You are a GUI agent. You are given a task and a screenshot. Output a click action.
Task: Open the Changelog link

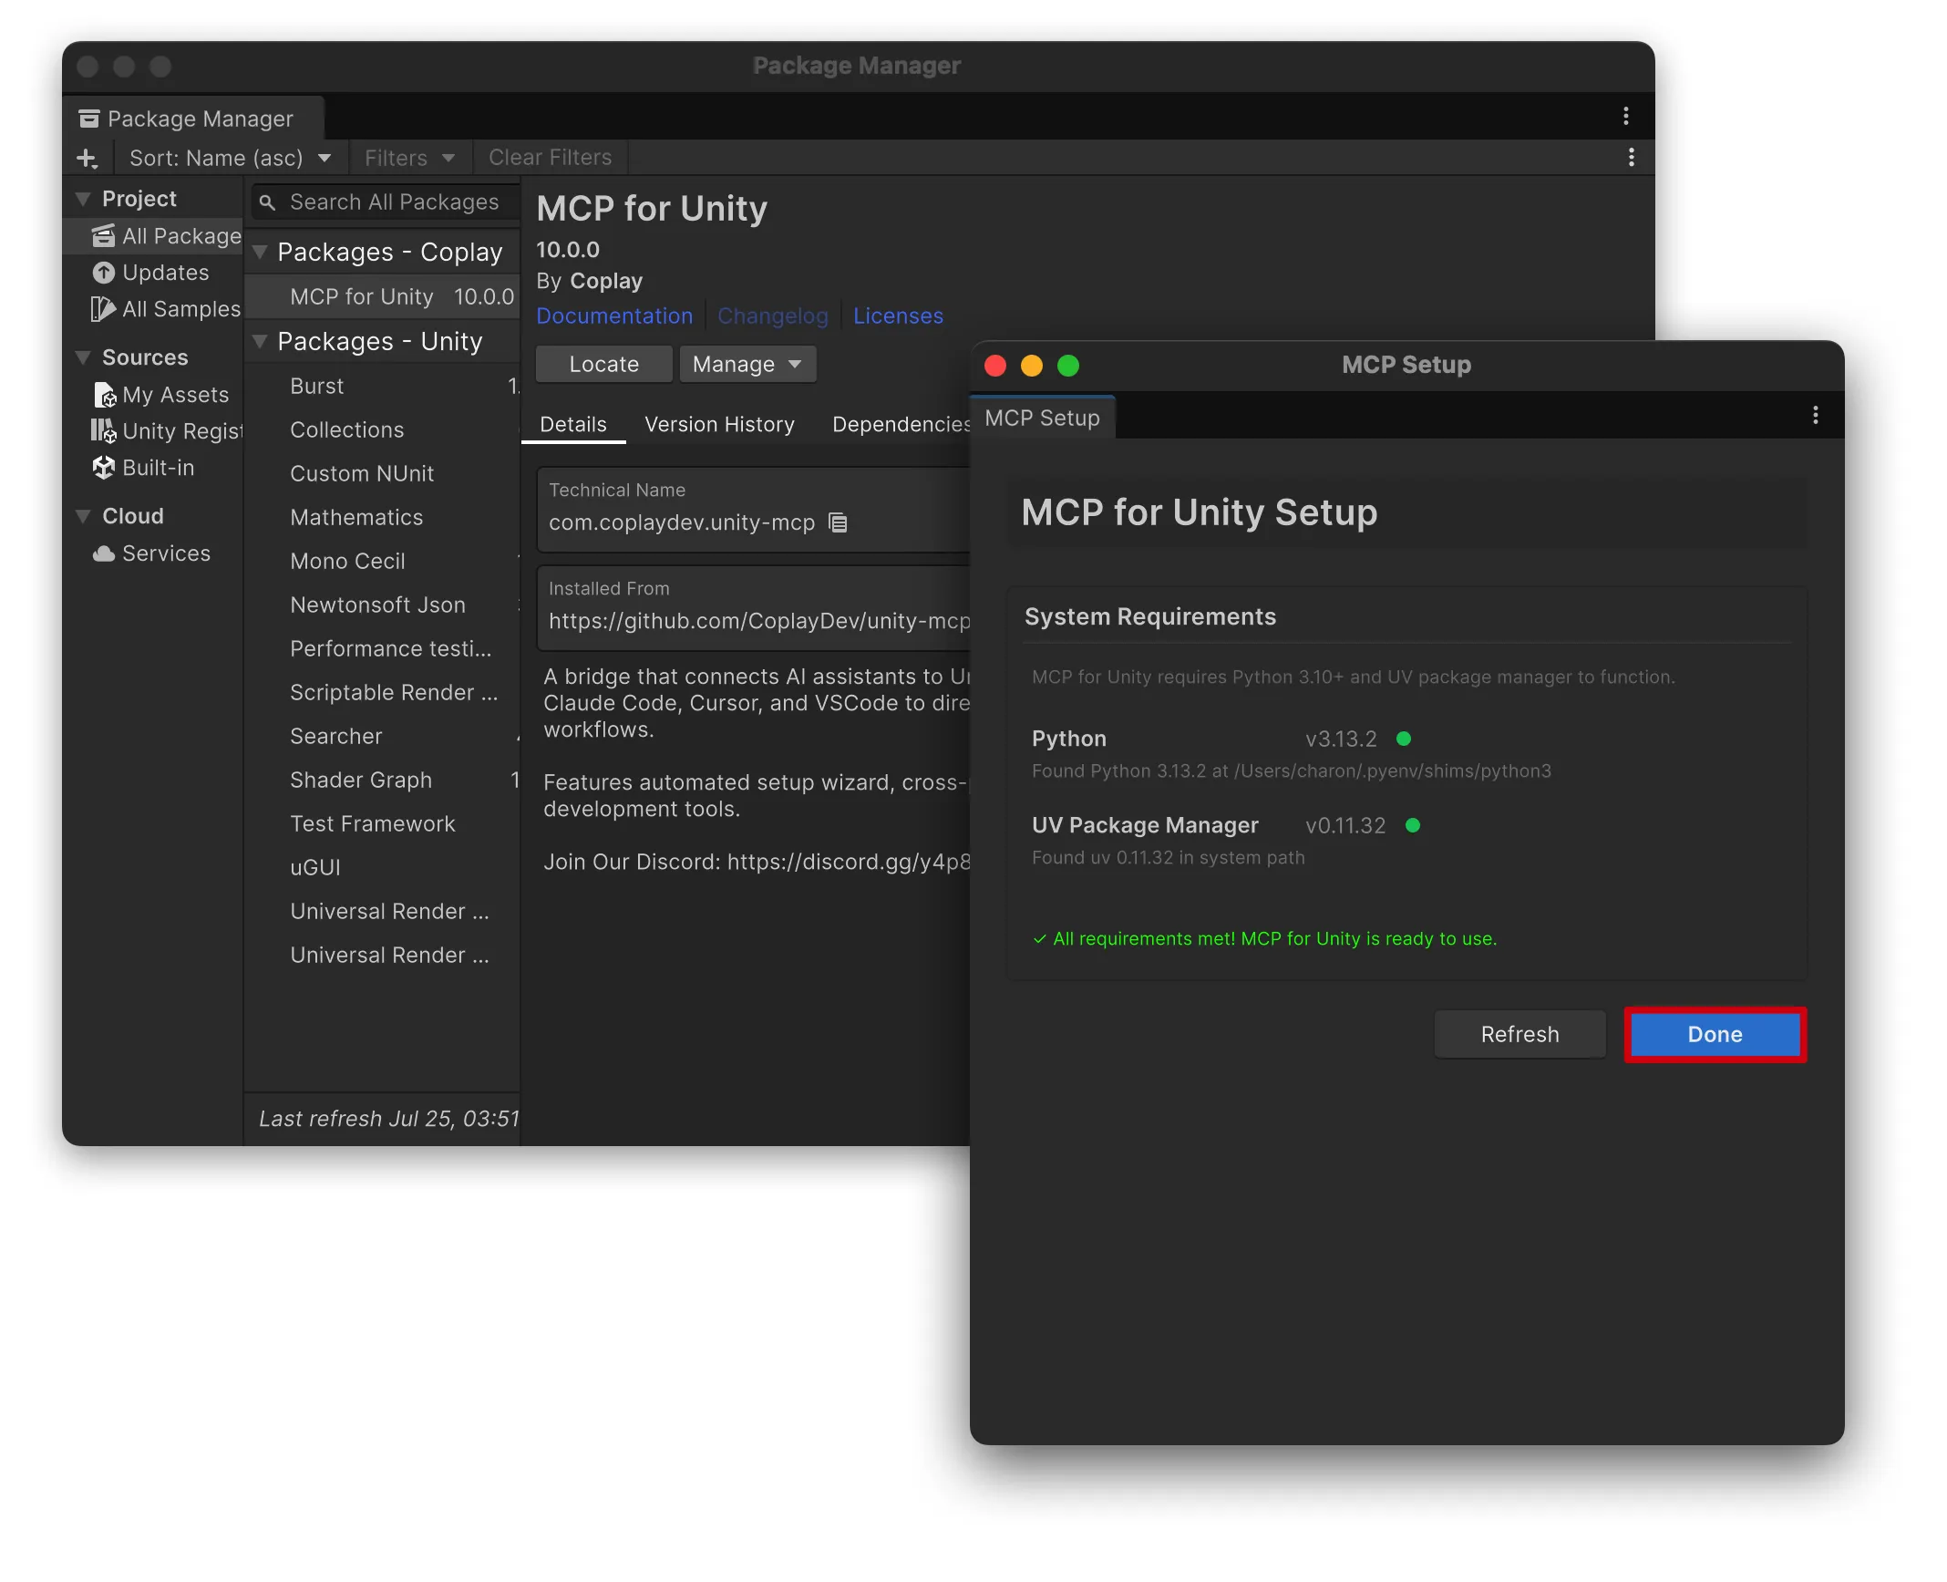point(773,316)
